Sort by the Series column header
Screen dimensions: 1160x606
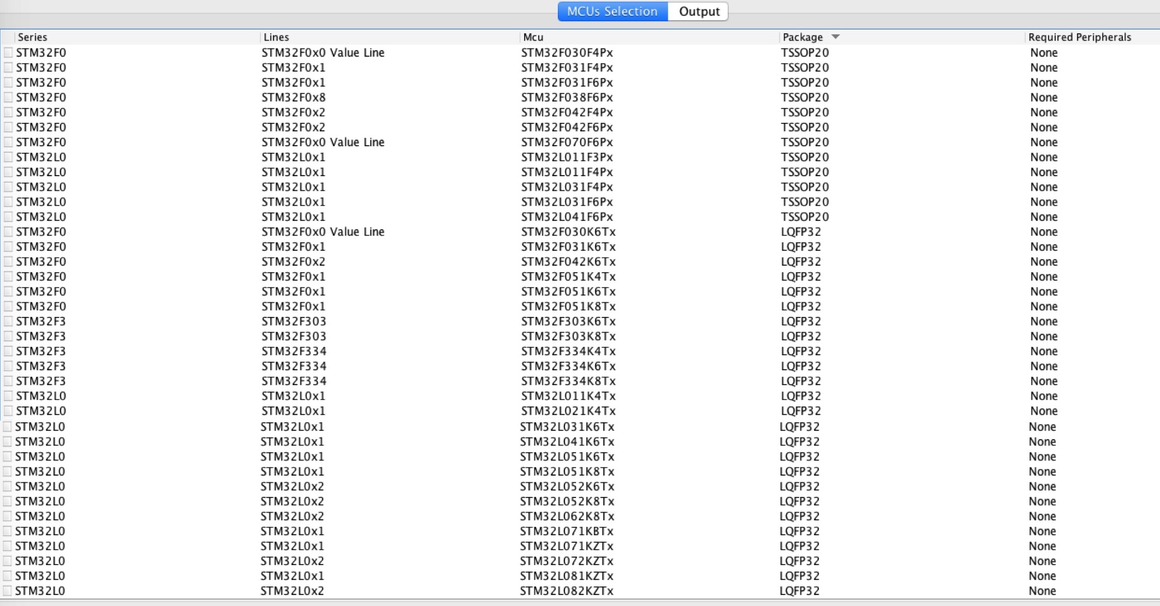(33, 37)
